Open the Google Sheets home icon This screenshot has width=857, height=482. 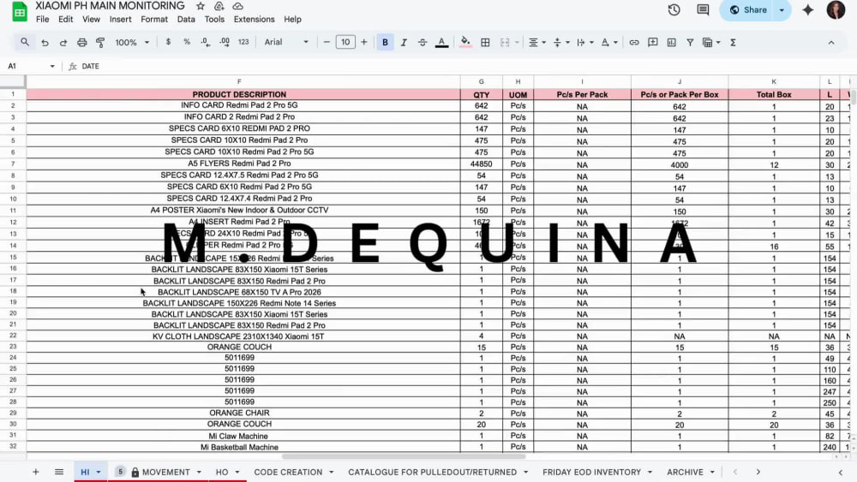20,11
